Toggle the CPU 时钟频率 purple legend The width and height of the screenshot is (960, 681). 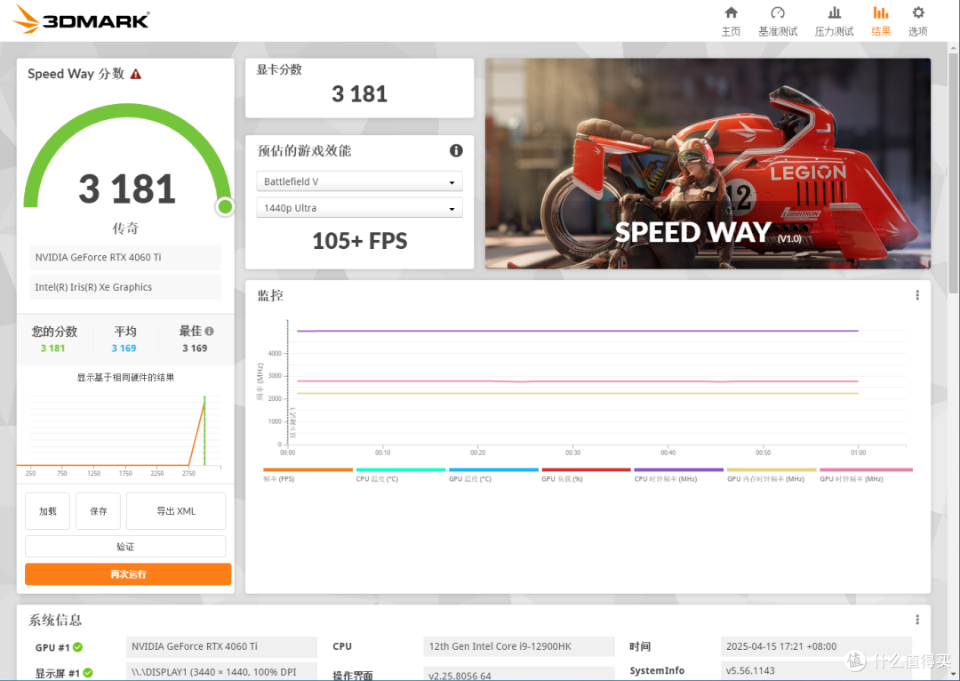(679, 476)
